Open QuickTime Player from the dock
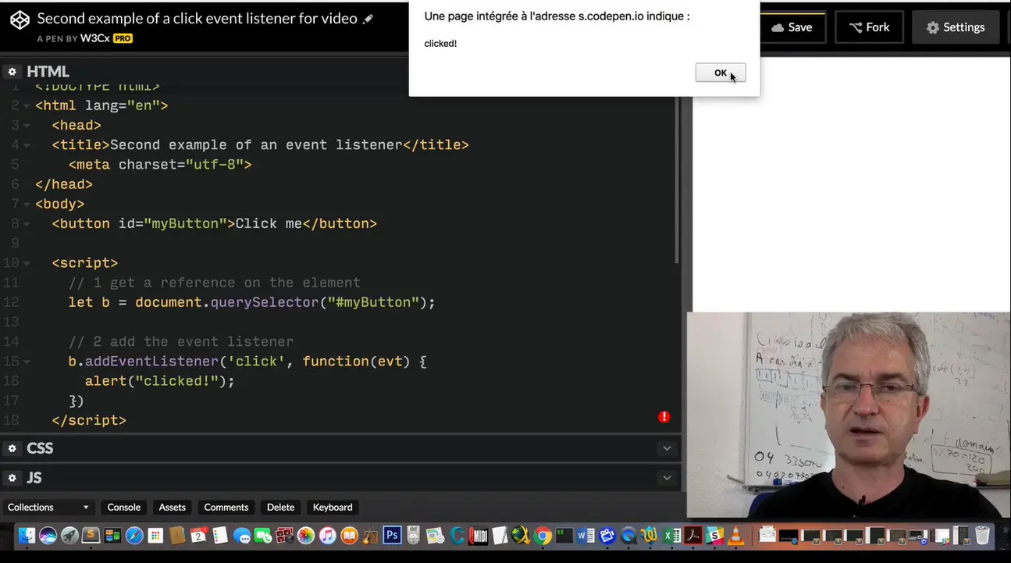The width and height of the screenshot is (1011, 563). point(628,536)
